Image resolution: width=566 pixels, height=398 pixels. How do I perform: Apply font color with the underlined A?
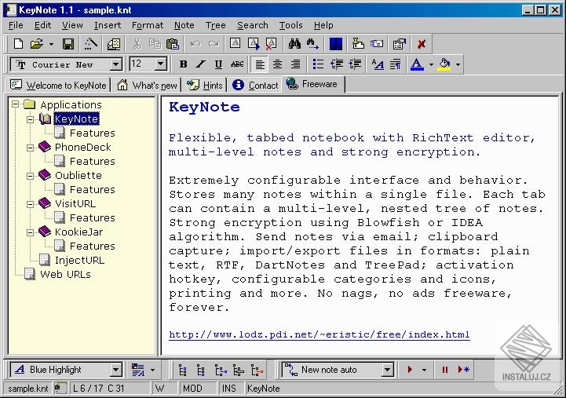click(417, 64)
